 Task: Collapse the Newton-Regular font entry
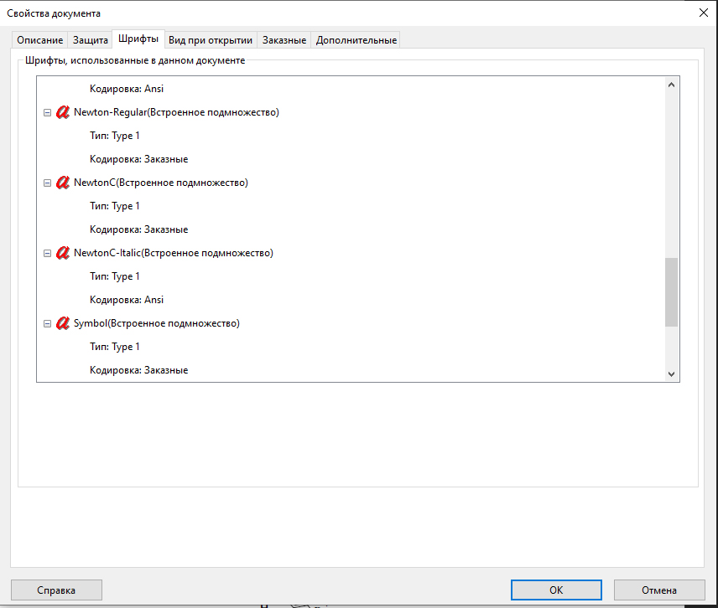click(47, 112)
